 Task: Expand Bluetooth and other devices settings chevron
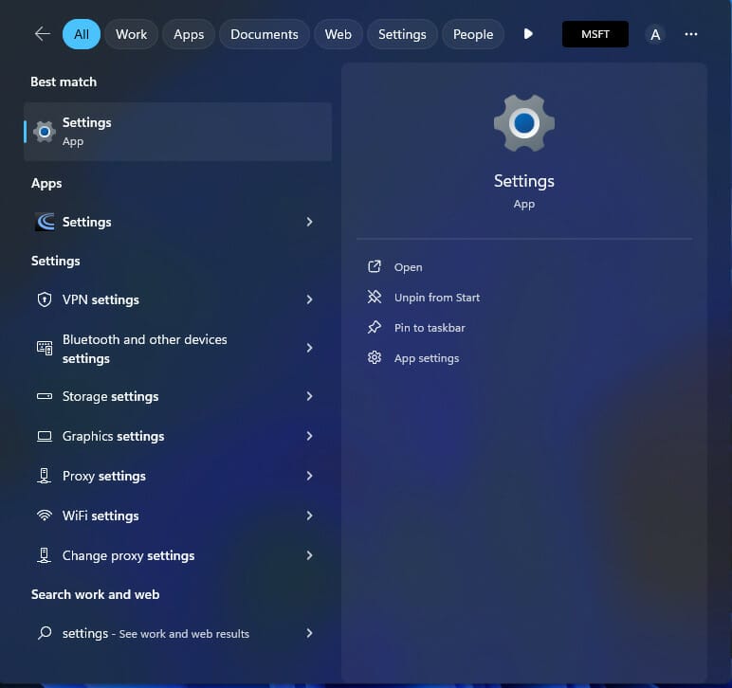[x=309, y=348]
